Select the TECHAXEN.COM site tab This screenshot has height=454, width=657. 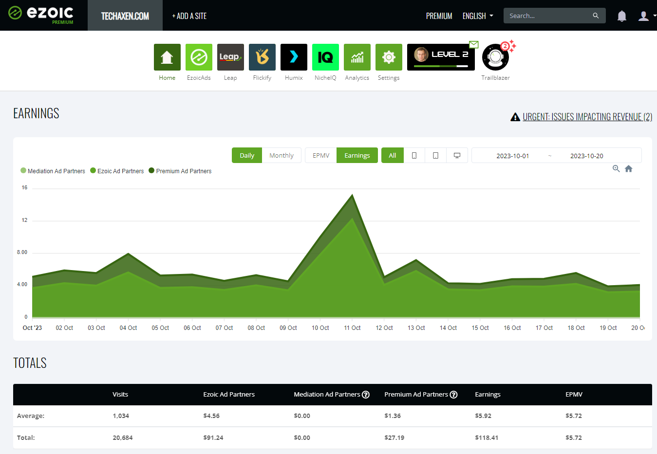pyautogui.click(x=125, y=16)
